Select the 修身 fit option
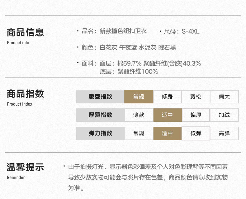This screenshot has width=246, height=199. (167, 97)
